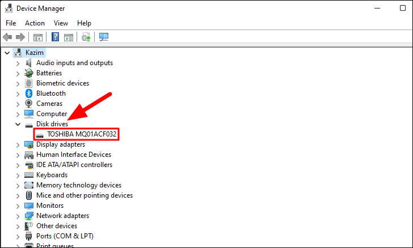Expand the Display adapters category
413x248 pixels.
click(x=18, y=144)
